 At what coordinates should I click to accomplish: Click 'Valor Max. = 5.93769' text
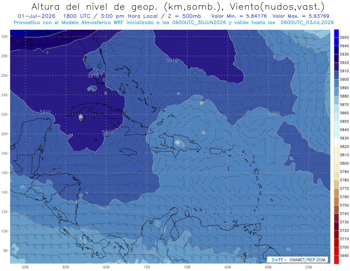[x=301, y=16]
